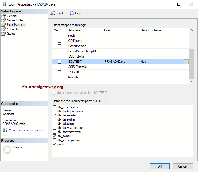Click the scroll down arrow of database list

tap(192, 81)
